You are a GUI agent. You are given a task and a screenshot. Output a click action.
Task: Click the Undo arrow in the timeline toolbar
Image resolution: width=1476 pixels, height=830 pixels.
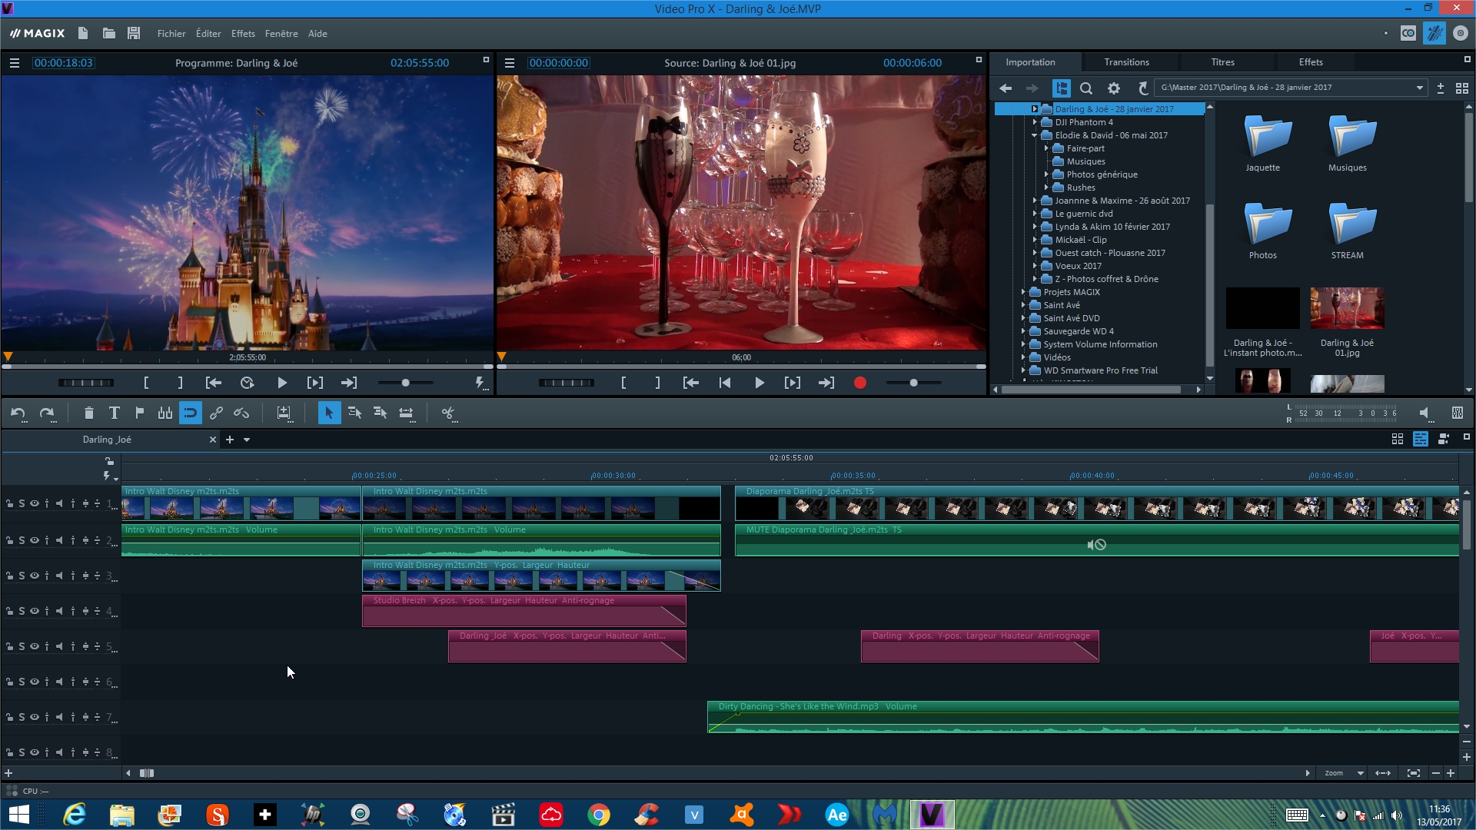(x=18, y=413)
